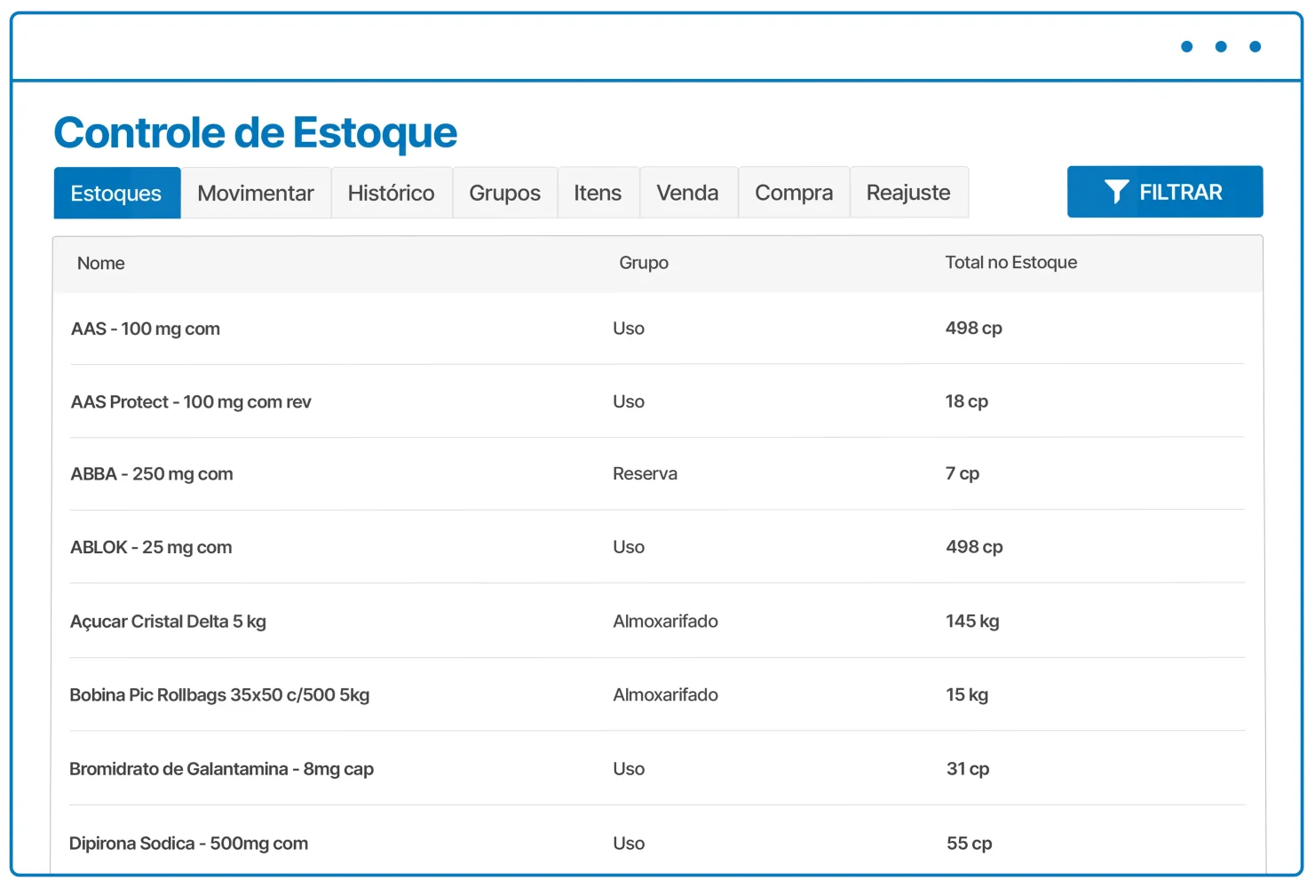Click the Total no Estoque column header
The height and width of the screenshot is (888, 1315).
1011,262
